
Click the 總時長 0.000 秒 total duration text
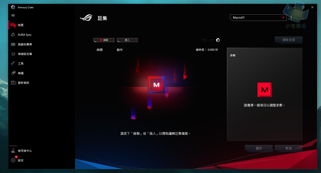[x=207, y=50]
